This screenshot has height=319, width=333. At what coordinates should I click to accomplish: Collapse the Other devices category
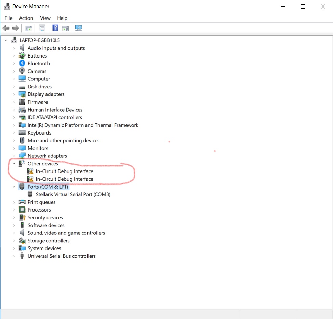14,164
